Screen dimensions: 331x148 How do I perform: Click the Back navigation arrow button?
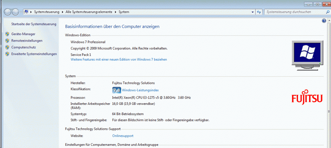tap(7, 12)
